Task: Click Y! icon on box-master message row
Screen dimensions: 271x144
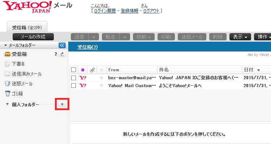Action: 83,78
